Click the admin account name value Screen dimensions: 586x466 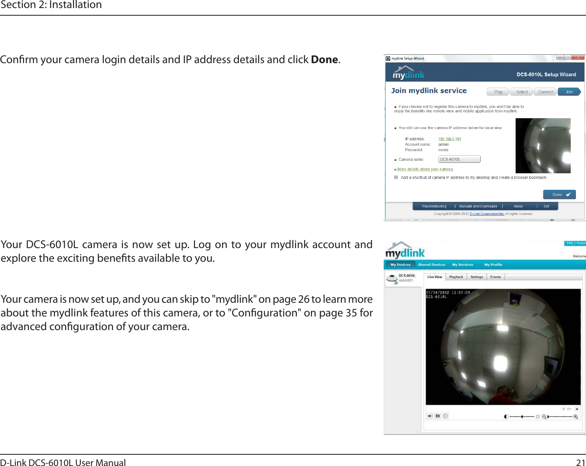[x=443, y=144]
